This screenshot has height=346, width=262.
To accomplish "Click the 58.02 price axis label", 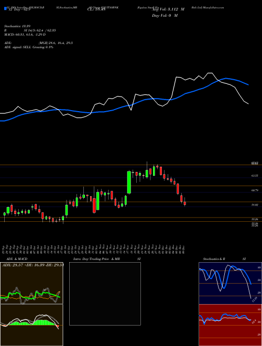I will pos(255,205).
